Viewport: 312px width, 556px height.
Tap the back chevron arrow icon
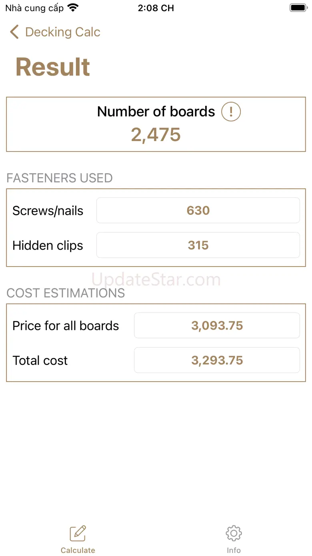[x=14, y=32]
